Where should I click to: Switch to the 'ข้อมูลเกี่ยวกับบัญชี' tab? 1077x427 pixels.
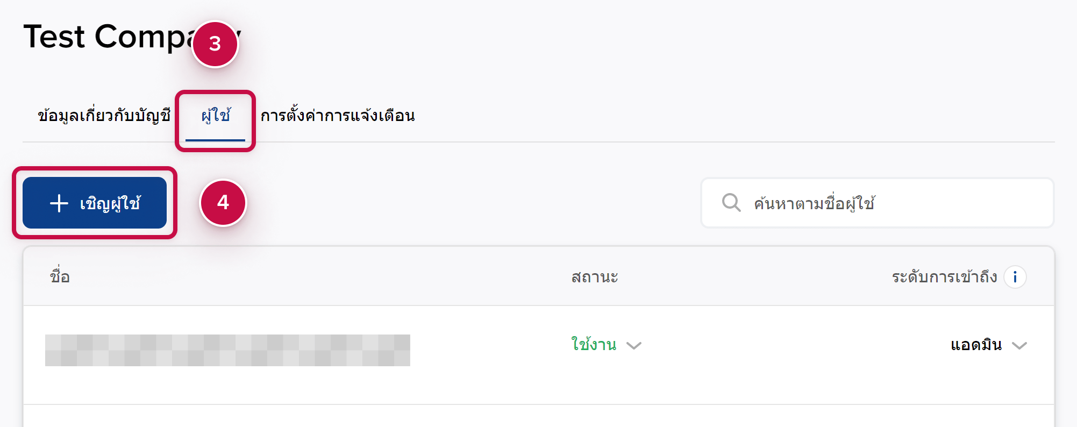click(104, 116)
